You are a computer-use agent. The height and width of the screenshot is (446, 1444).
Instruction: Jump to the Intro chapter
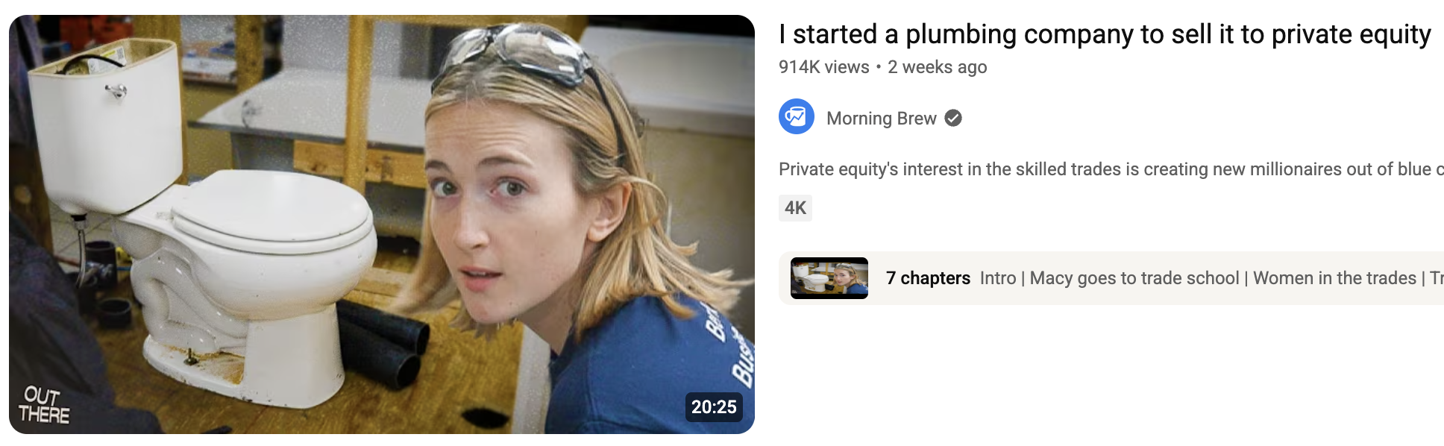998,278
